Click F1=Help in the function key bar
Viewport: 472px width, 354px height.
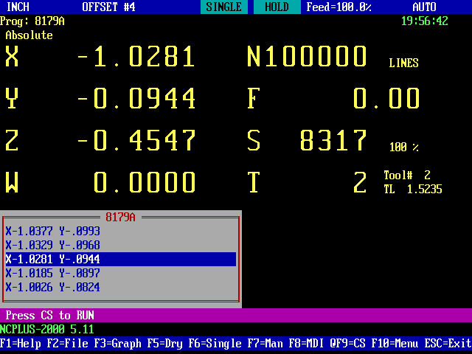tap(21, 344)
